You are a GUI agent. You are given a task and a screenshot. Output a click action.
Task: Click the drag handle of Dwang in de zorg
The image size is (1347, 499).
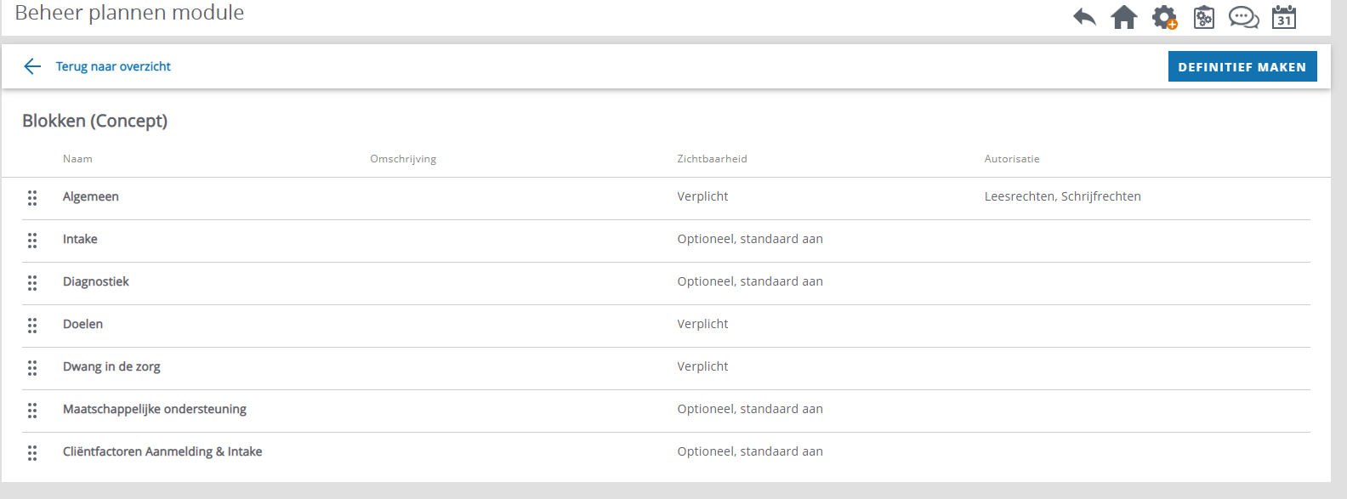pyautogui.click(x=32, y=368)
